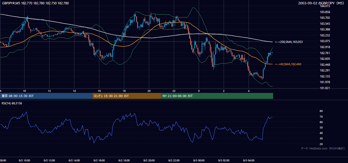The image size is (348, 163).
Task: Click the HistData.com data source credit
Action: [x=323, y=148]
